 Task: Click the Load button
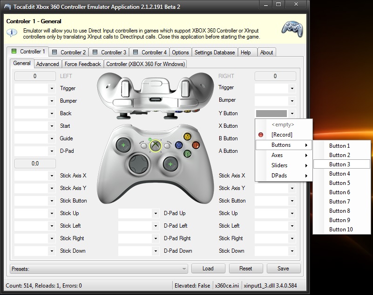pos(208,269)
